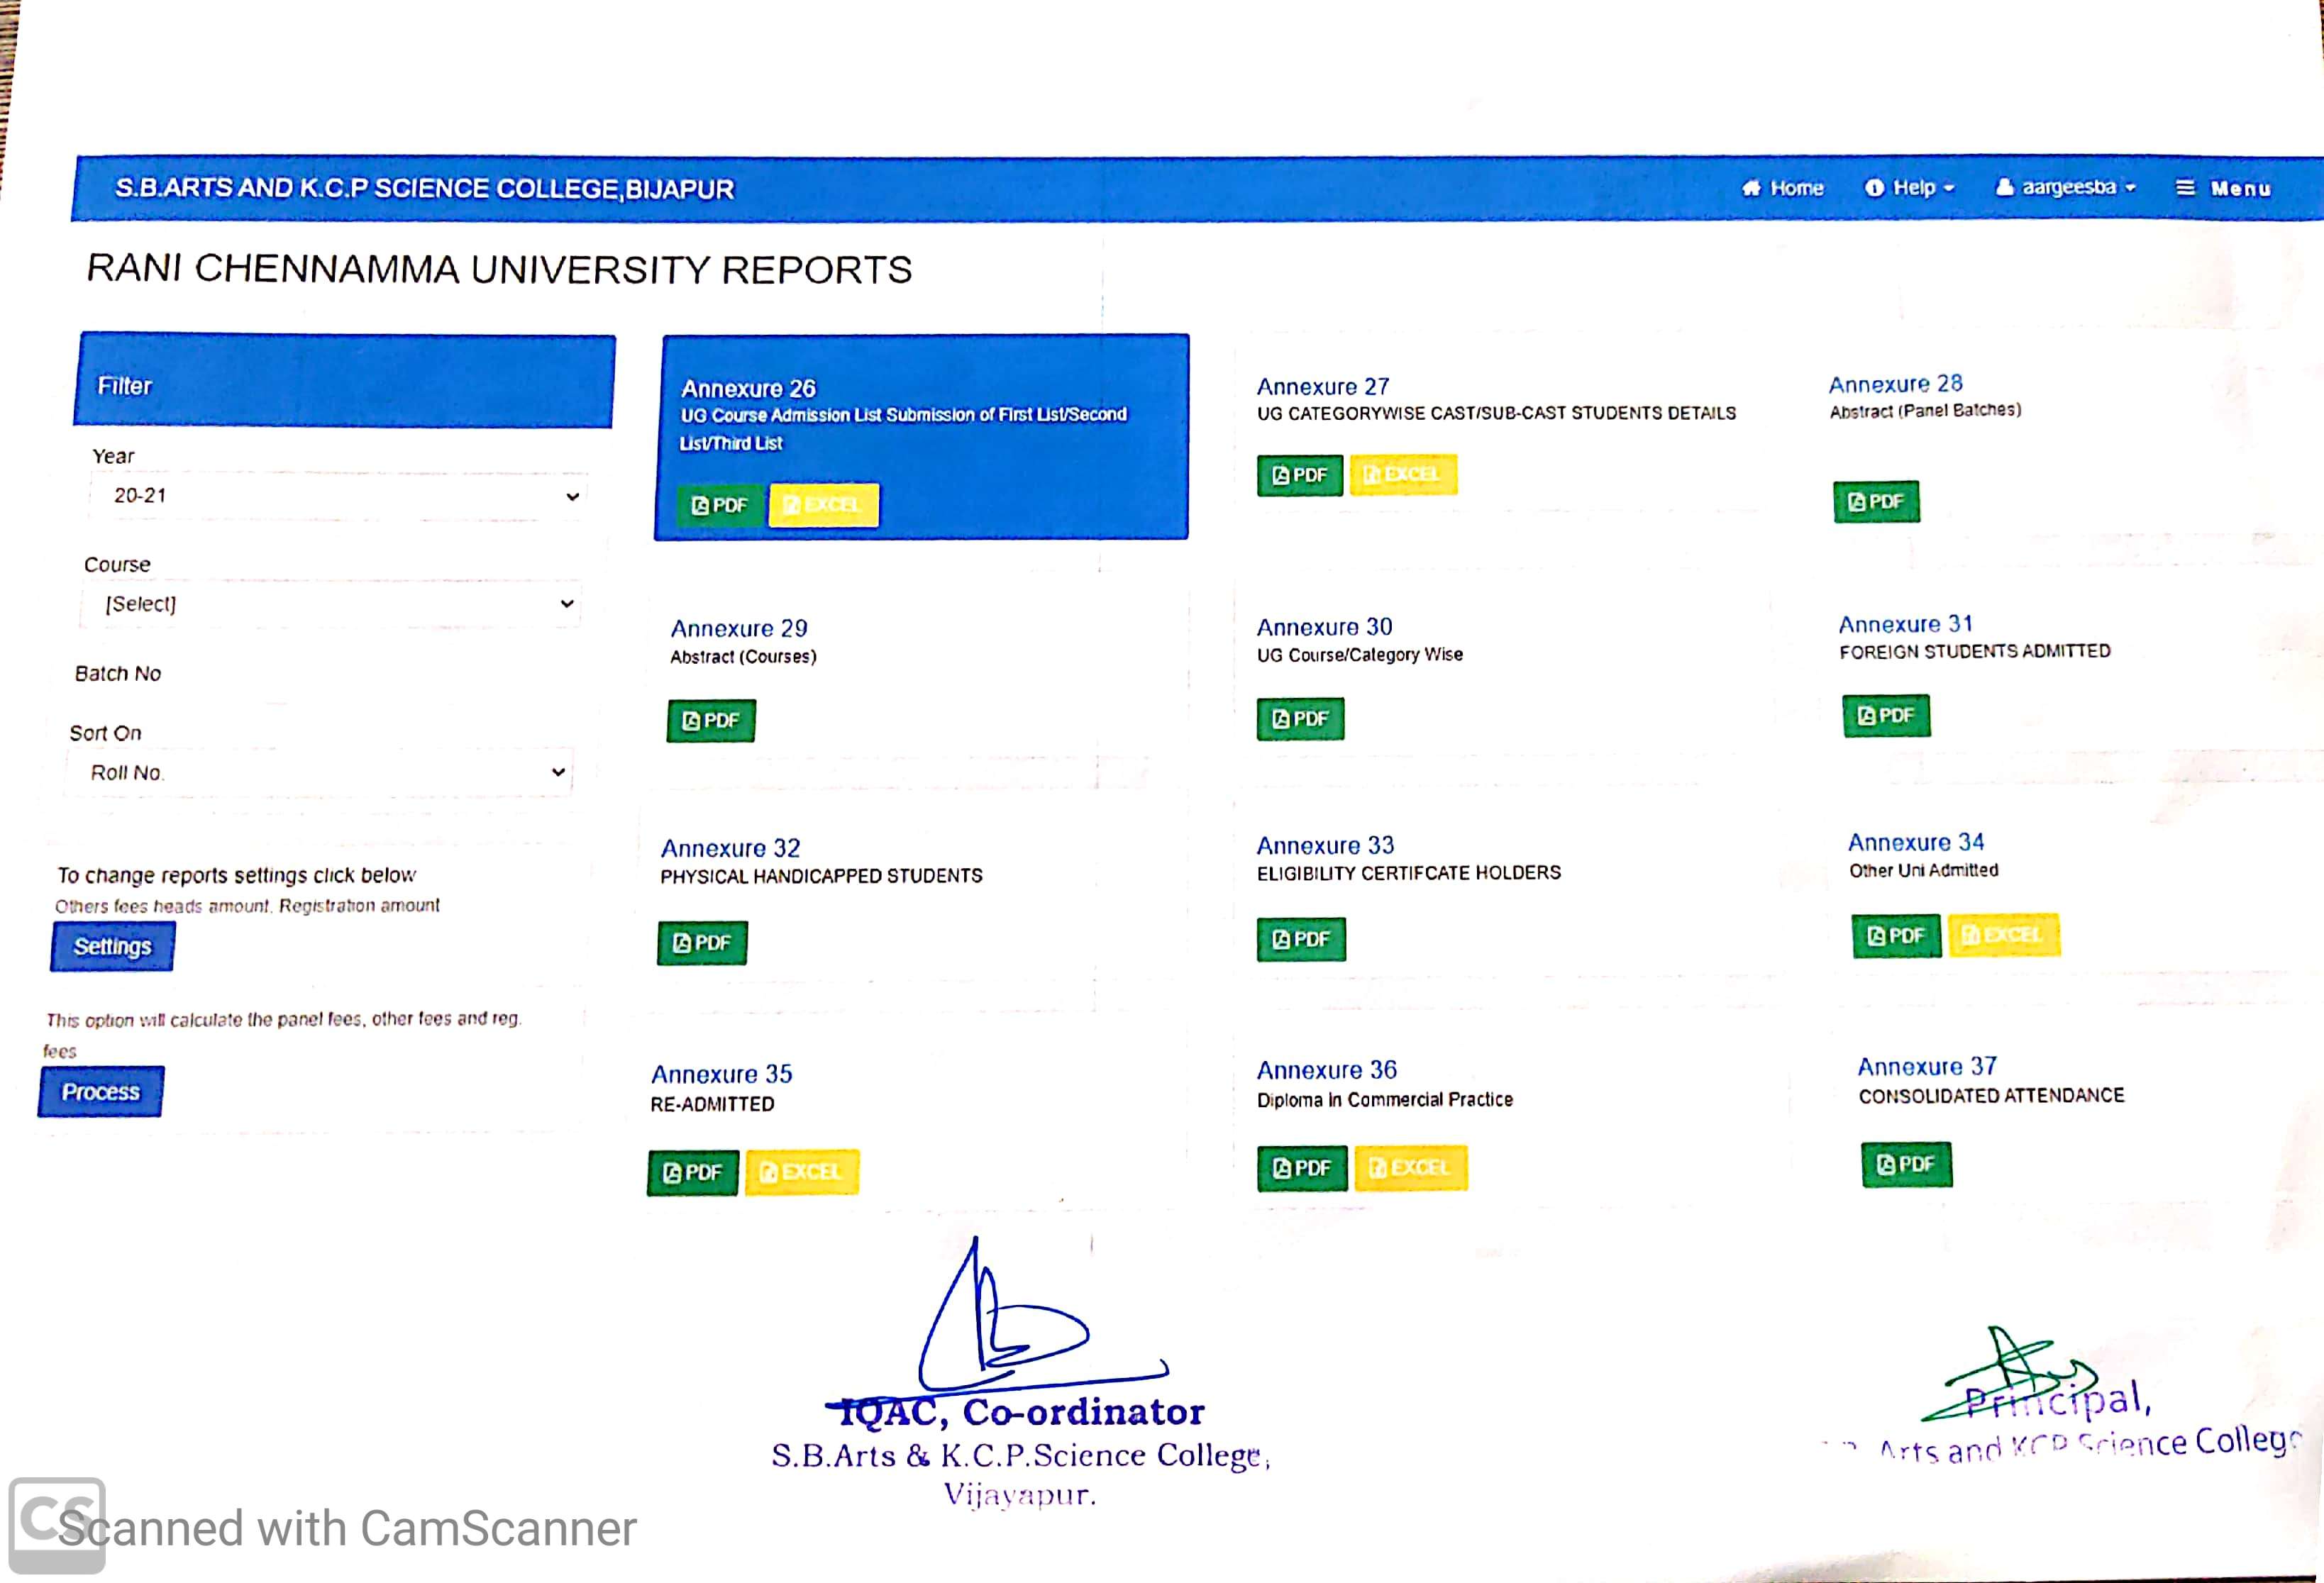2324x1583 pixels.
Task: Open the Help dropdown menu
Action: (1910, 188)
